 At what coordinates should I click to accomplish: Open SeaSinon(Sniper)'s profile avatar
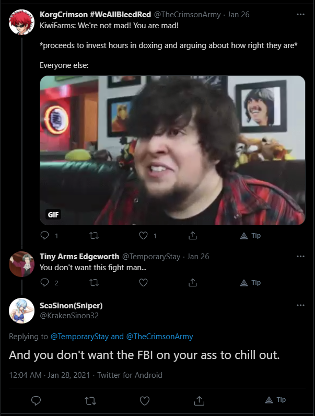click(x=22, y=310)
